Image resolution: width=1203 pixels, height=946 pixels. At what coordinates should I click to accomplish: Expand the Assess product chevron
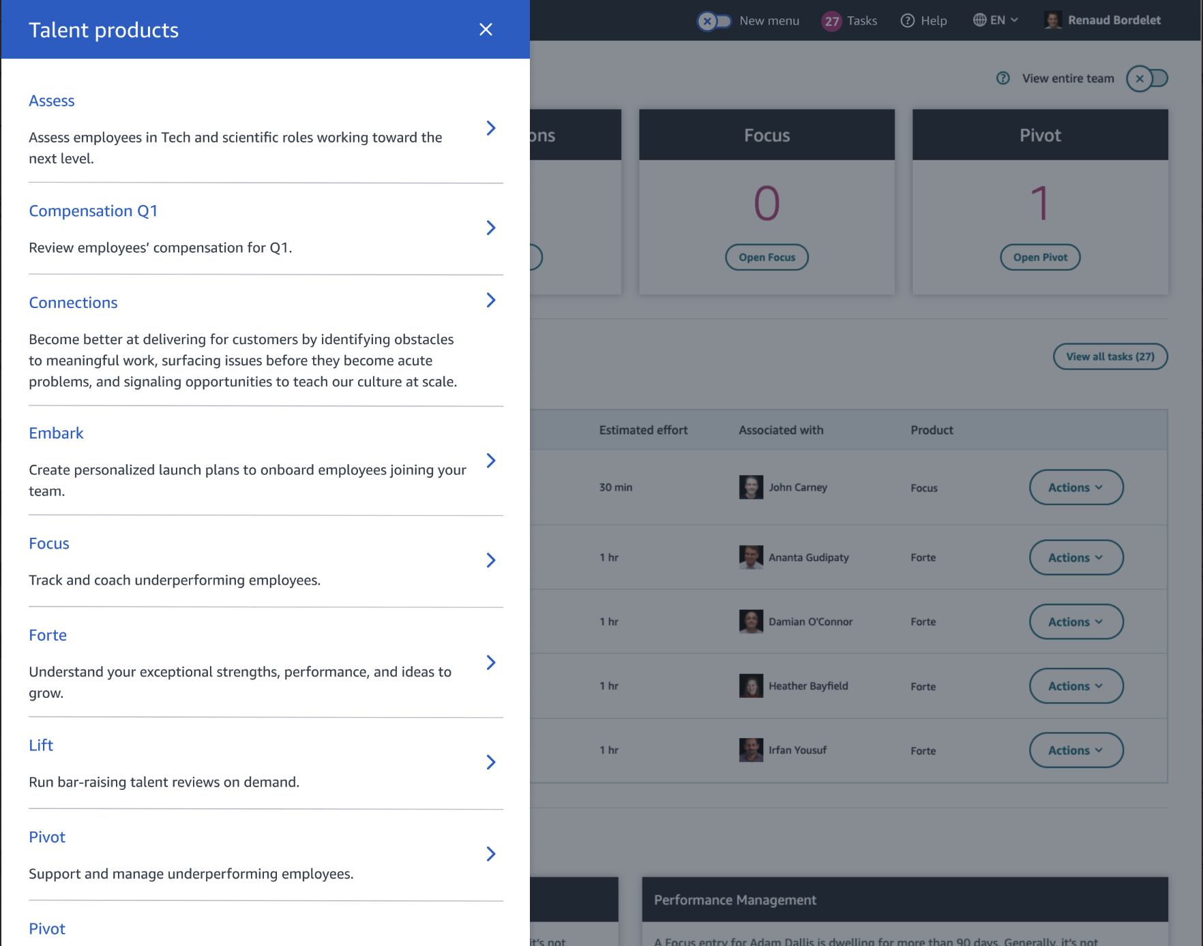[491, 128]
